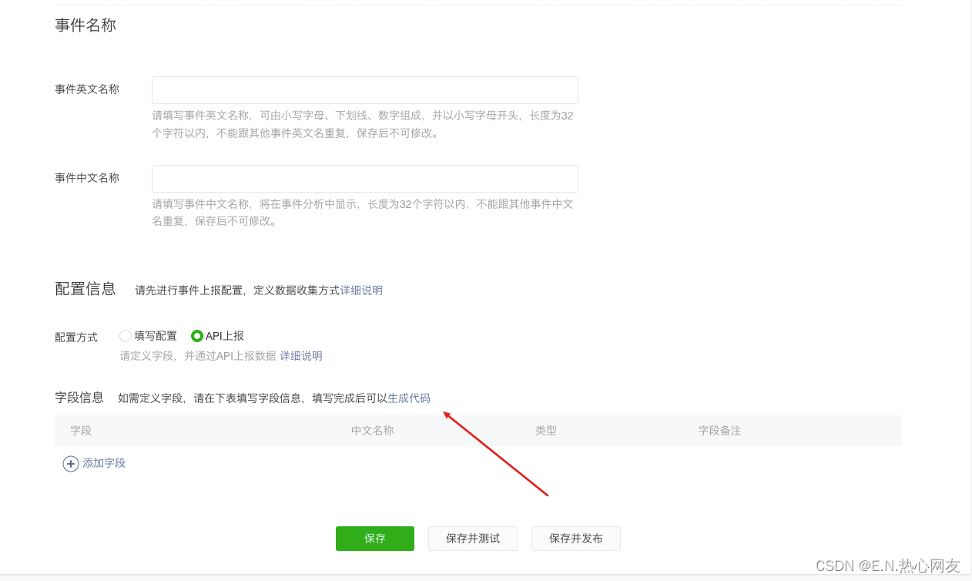The height and width of the screenshot is (581, 972).
Task: Click the green 保存 button
Action: click(375, 539)
